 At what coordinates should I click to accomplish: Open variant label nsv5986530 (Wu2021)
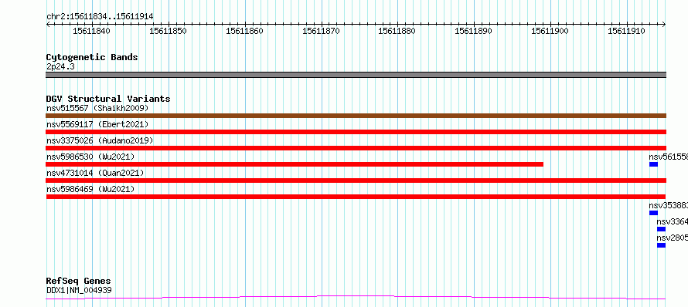pyautogui.click(x=90, y=157)
